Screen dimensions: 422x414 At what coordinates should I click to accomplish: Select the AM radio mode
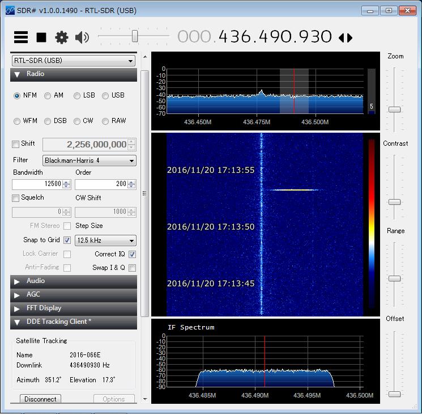(x=48, y=96)
